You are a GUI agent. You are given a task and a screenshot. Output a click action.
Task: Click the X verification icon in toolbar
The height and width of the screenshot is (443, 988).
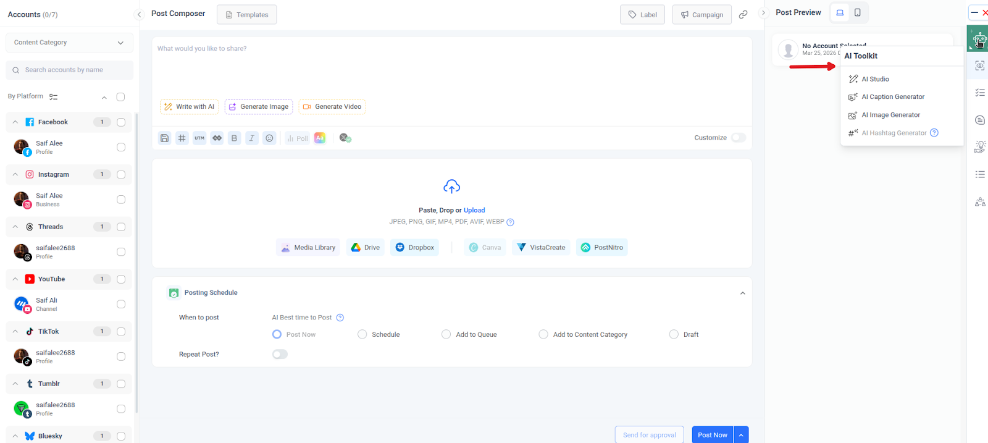(345, 138)
